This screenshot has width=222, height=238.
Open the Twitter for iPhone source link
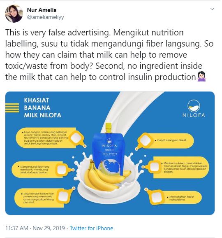[x=91, y=228]
